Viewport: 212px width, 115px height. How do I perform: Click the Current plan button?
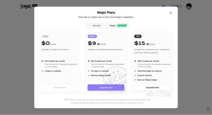pos(60,88)
